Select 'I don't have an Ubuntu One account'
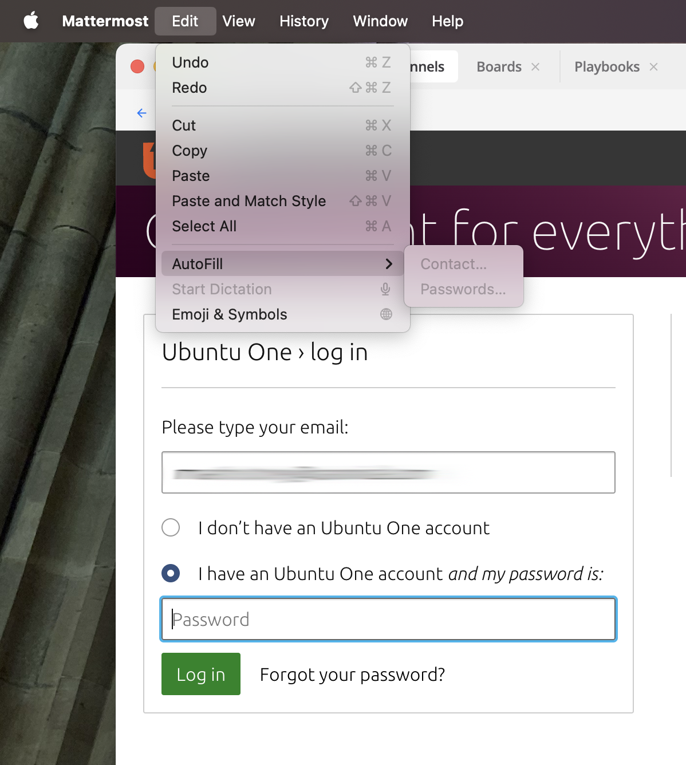Screen dimensions: 686x765 pyautogui.click(x=170, y=527)
